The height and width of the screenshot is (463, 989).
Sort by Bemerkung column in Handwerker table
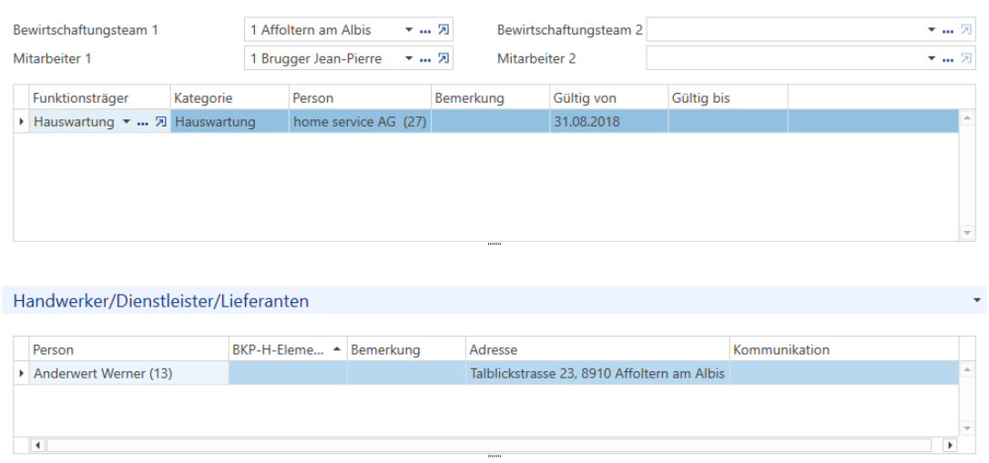pos(407,349)
